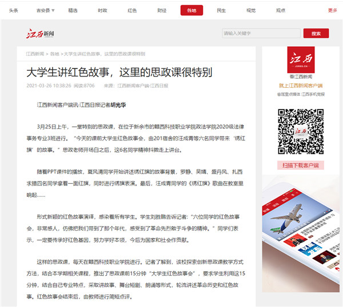Open the phone app promo image
Image resolution: width=343 pixels, height=307 pixels.
(x=301, y=233)
